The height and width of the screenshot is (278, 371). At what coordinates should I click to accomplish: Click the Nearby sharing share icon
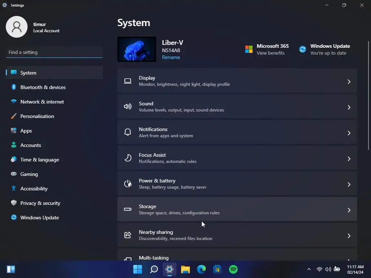pyautogui.click(x=128, y=235)
